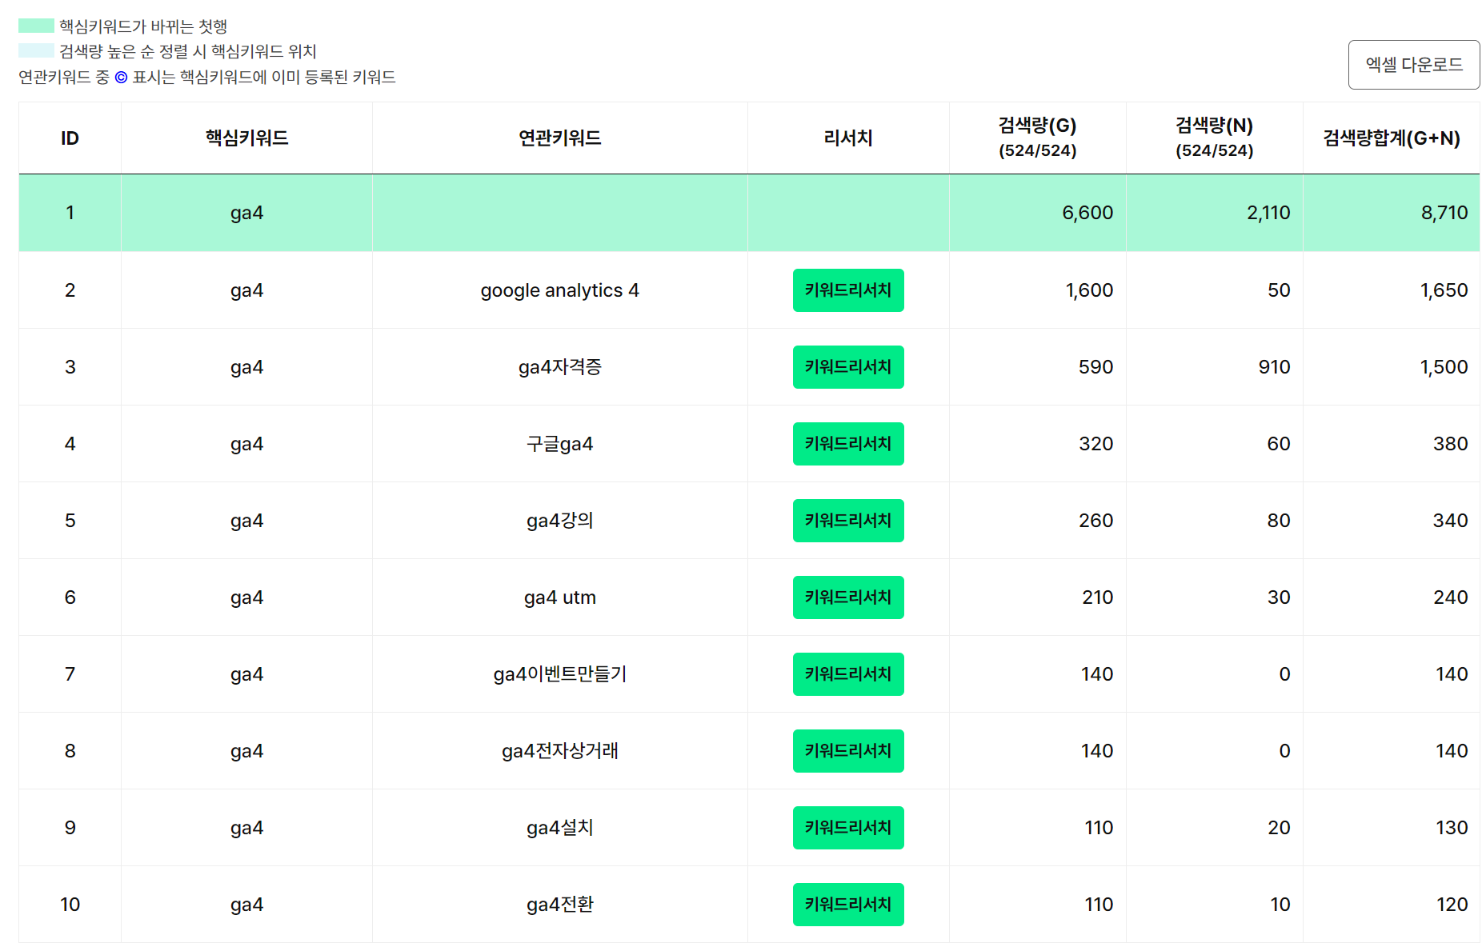Image resolution: width=1482 pixels, height=943 pixels.
Task: Click the ID cell showing 10
Action: (x=70, y=905)
